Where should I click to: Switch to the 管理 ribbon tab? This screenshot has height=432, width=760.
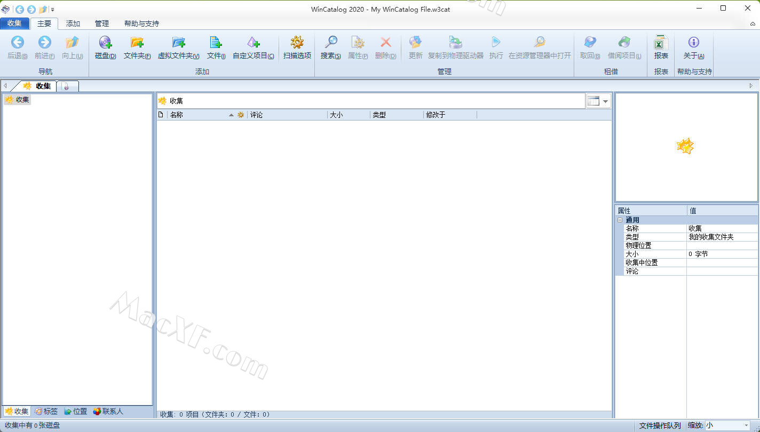(x=101, y=23)
